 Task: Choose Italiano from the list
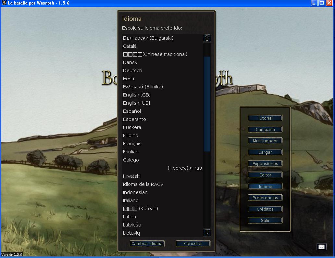pyautogui.click(x=162, y=201)
